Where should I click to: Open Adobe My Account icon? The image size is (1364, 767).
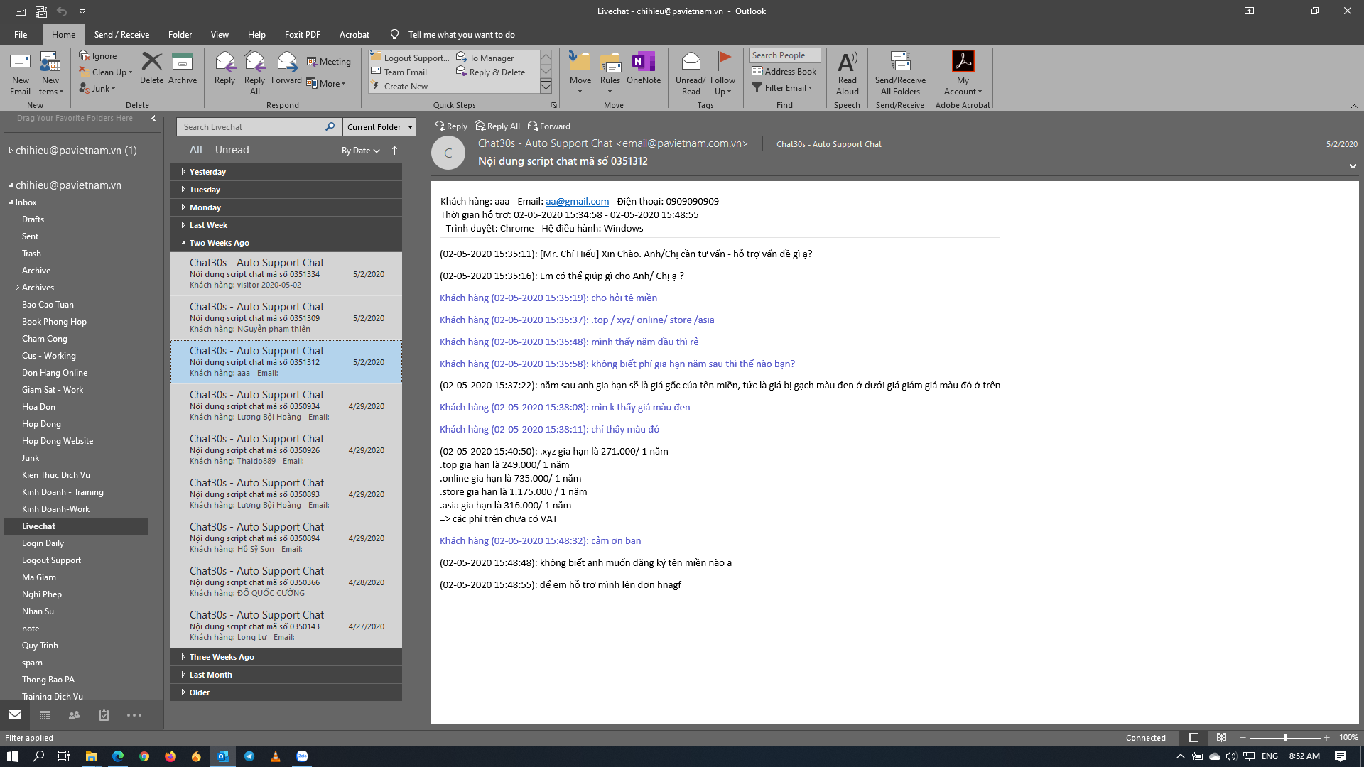pos(963,61)
